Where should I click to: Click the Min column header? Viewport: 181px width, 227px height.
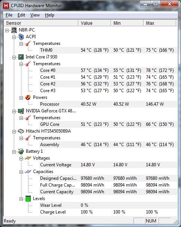pyautogui.click(x=127, y=23)
